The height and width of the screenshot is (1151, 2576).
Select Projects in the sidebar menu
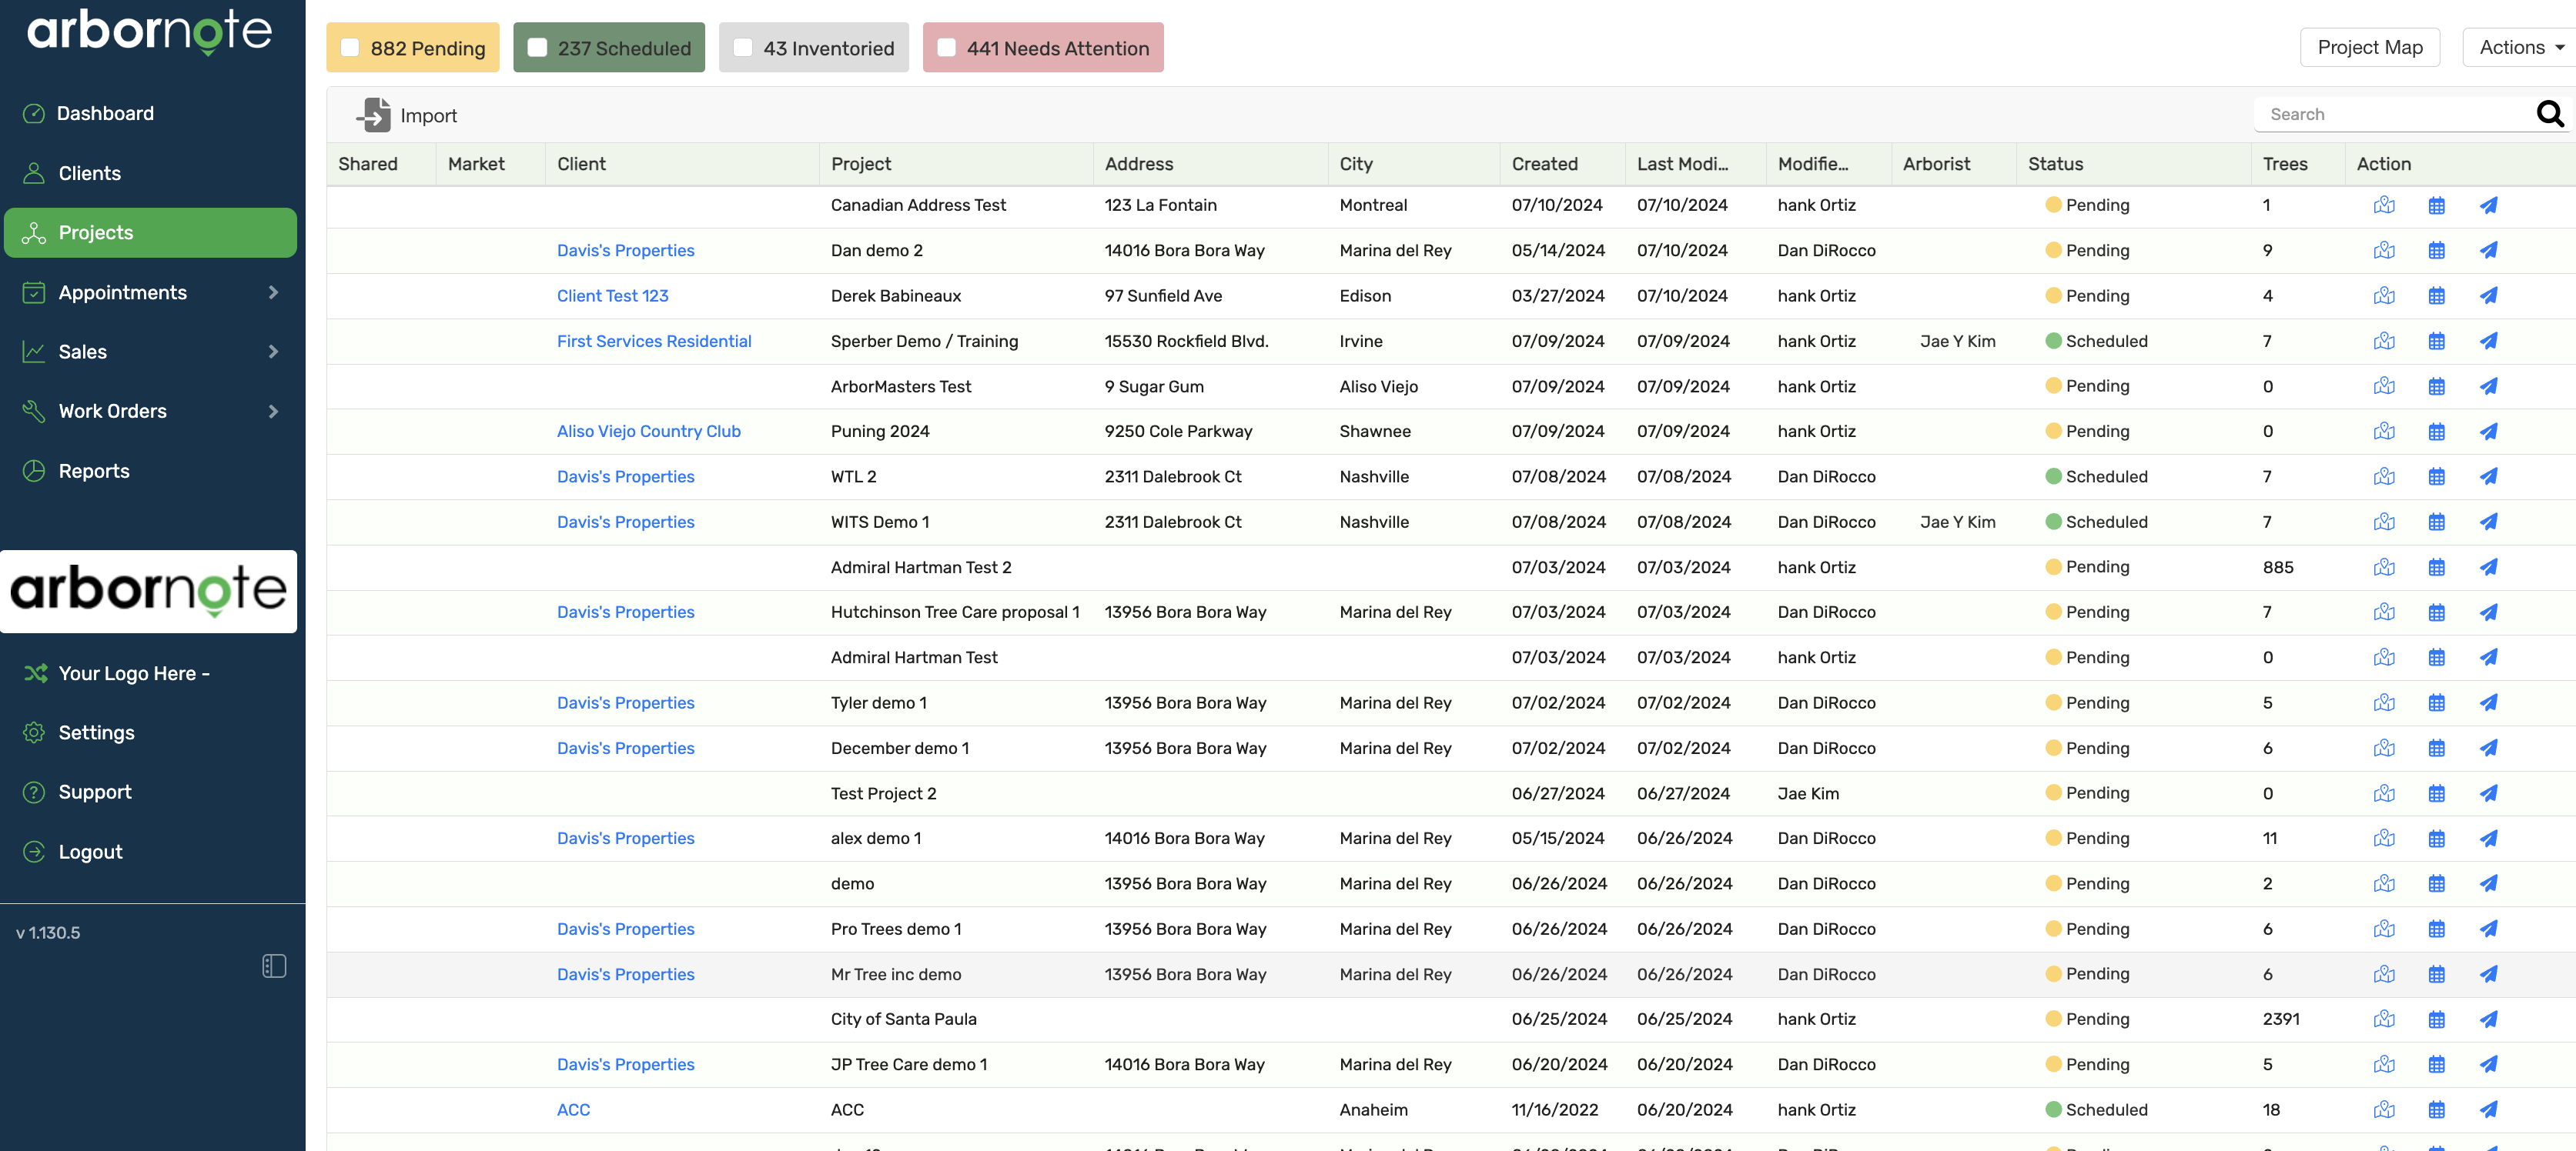click(96, 233)
